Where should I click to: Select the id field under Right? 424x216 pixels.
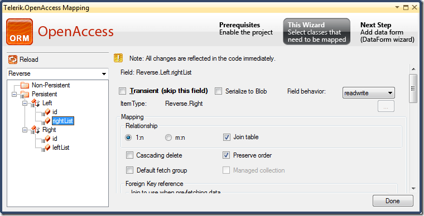coord(55,139)
